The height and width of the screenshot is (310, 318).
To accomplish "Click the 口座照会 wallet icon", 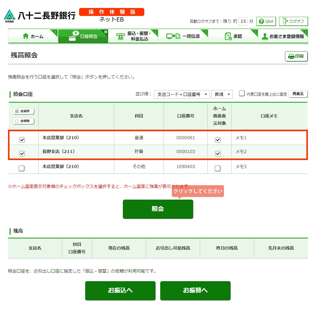I will click(x=73, y=36).
